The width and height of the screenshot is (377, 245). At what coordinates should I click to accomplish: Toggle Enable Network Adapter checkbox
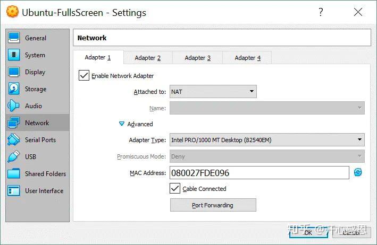(84, 76)
